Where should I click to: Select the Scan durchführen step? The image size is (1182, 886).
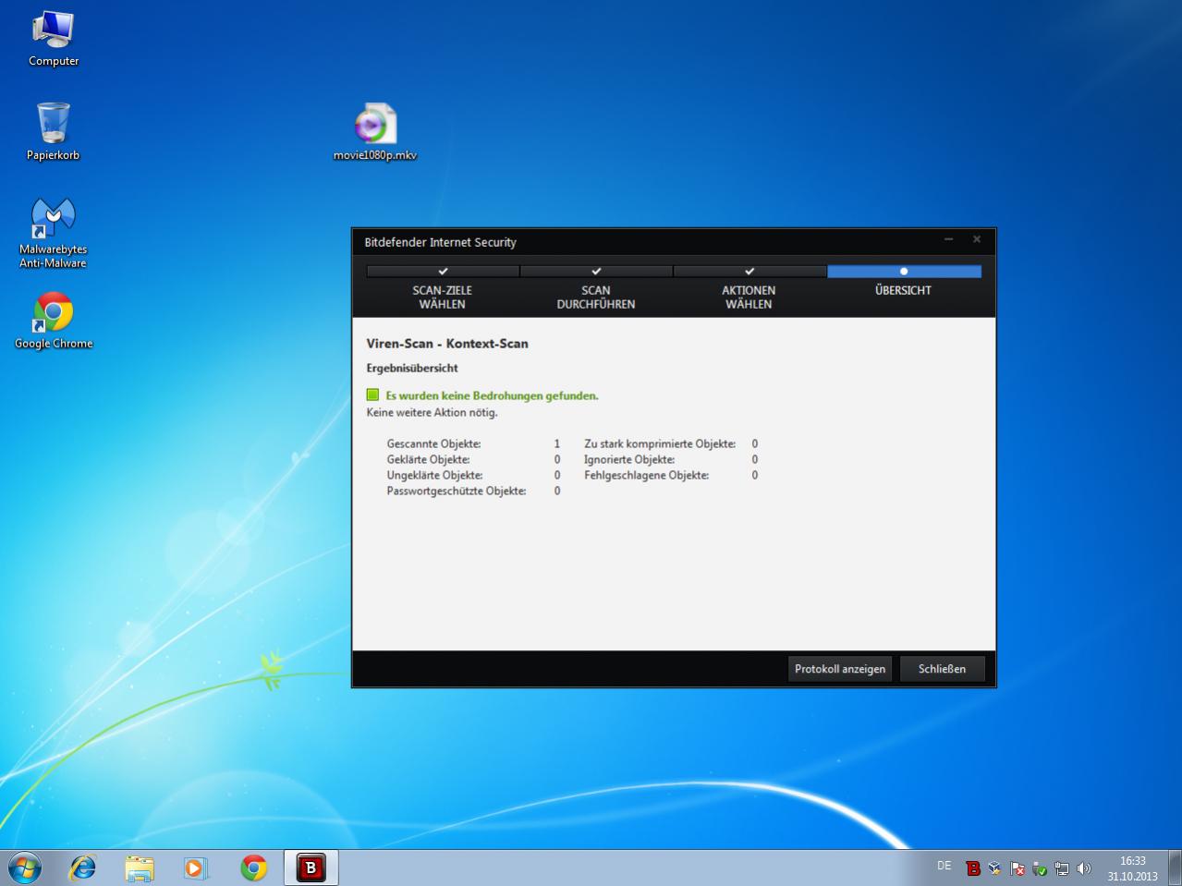point(595,289)
